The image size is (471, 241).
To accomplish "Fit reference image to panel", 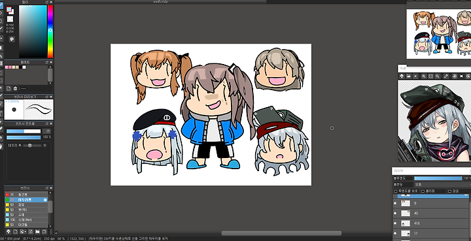I will pos(430,76).
